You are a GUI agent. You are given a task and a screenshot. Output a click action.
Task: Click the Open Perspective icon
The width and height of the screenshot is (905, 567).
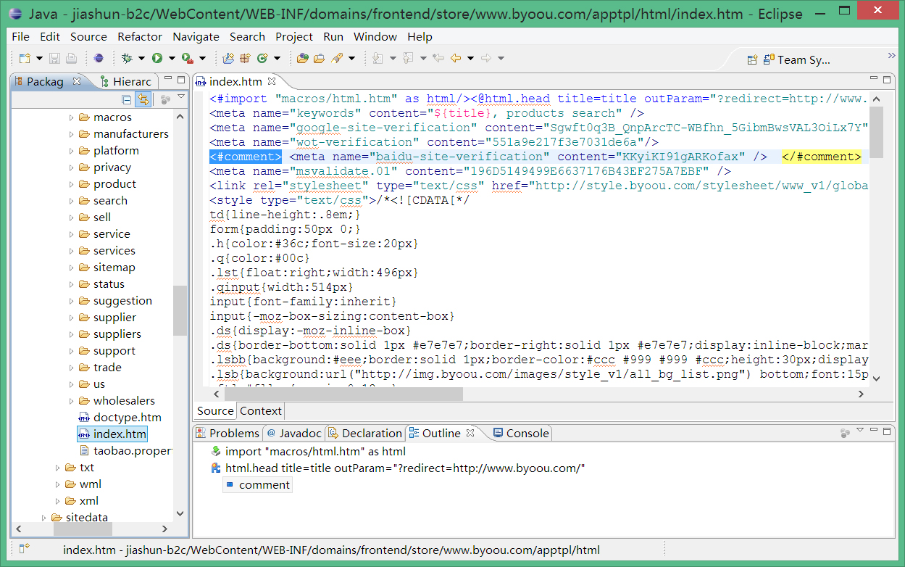pos(752,60)
